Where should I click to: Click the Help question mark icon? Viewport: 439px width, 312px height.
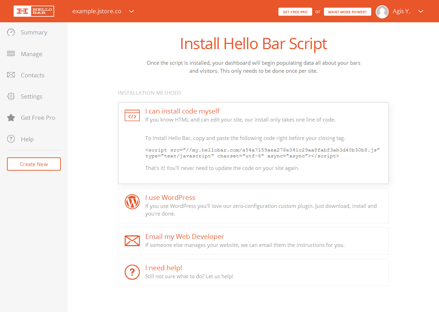coord(11,139)
